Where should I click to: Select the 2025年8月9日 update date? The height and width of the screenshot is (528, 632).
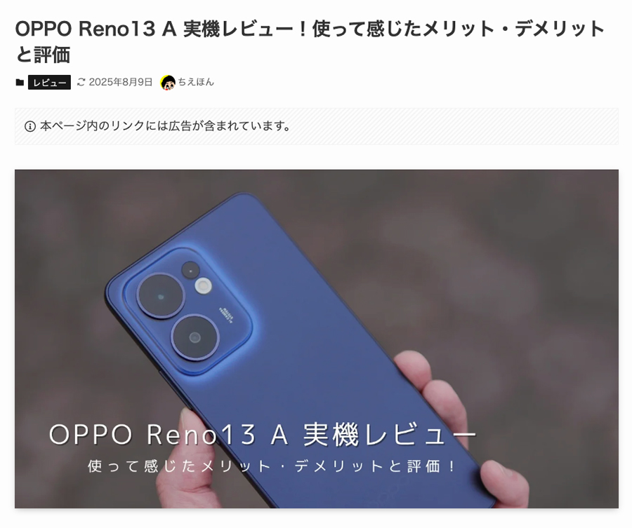coord(121,82)
